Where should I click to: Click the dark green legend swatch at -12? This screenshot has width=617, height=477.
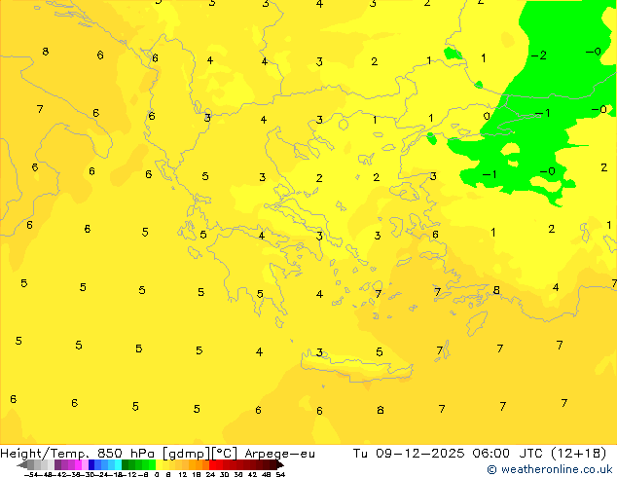coord(126,464)
